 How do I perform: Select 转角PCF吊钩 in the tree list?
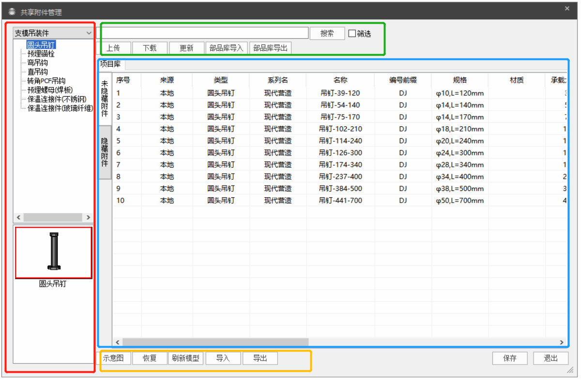(46, 81)
